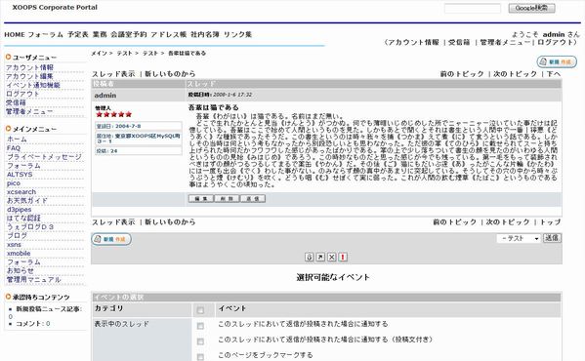Open 社内名簿 in the top navigation

[x=205, y=35]
